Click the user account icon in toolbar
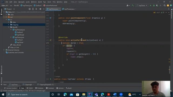 coord(128,5)
